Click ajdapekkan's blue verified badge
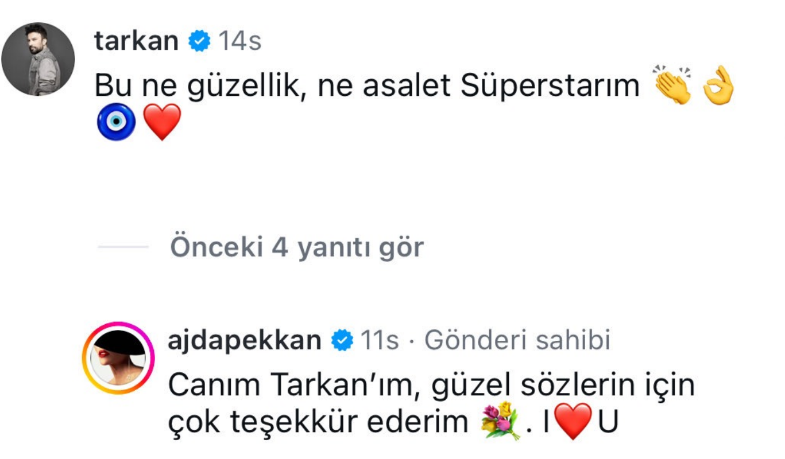 pyautogui.click(x=342, y=341)
